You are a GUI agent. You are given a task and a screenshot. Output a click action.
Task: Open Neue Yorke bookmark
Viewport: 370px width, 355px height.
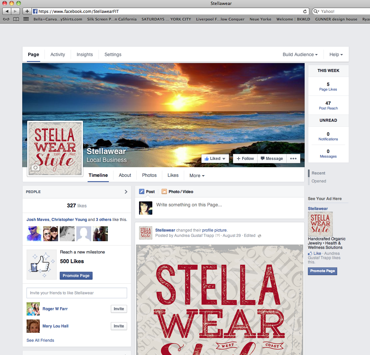pyautogui.click(x=260, y=19)
